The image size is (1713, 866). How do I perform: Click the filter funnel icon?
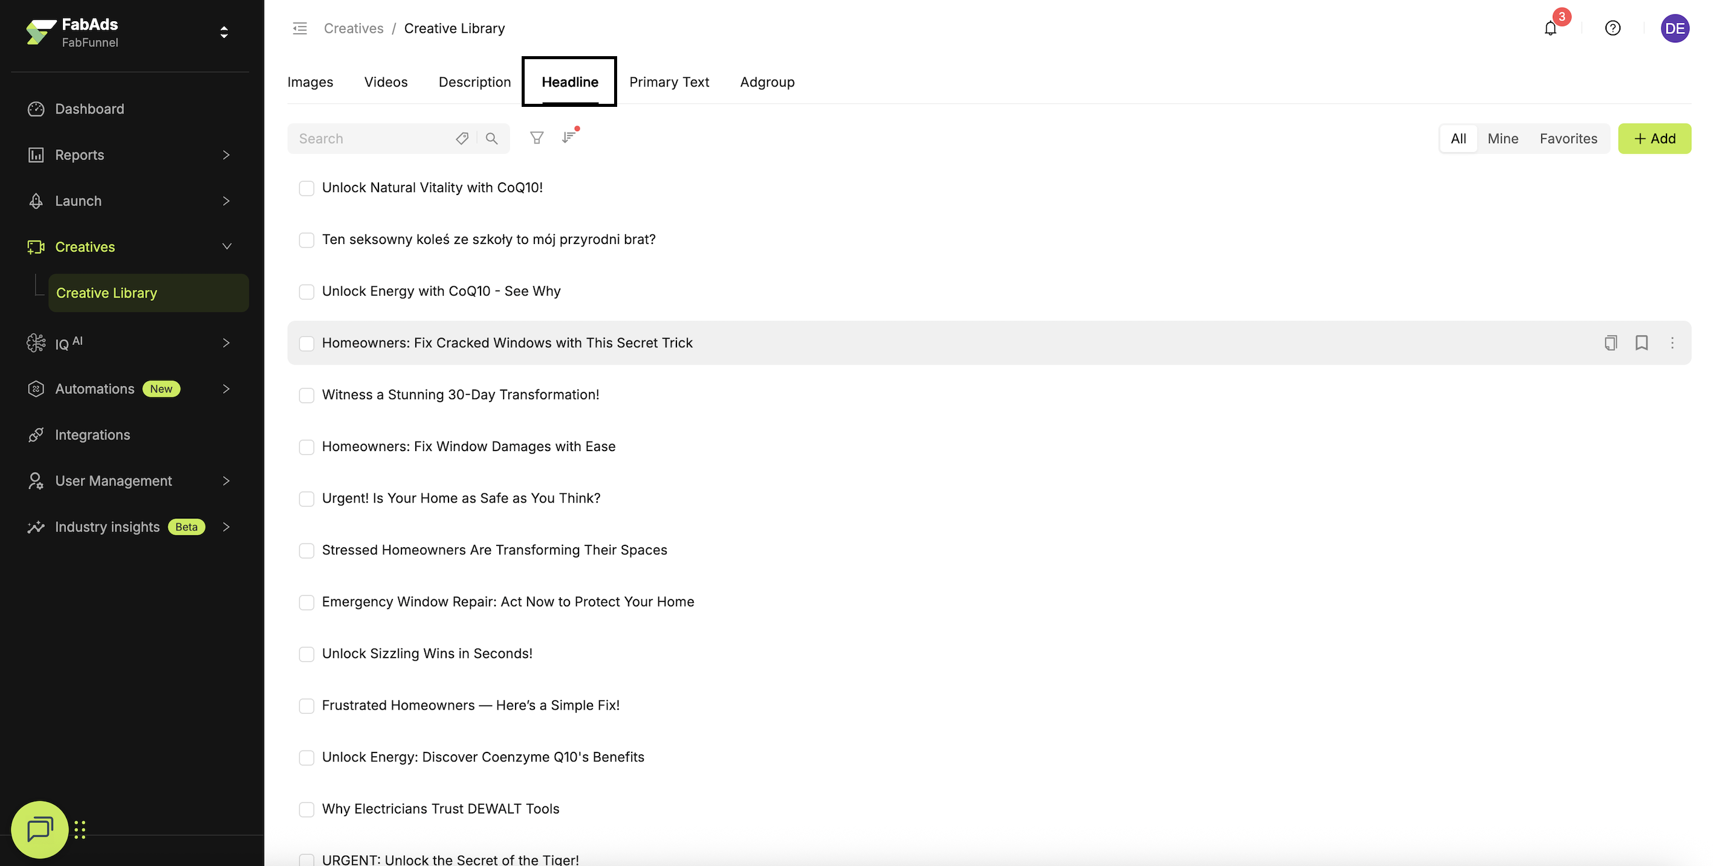click(536, 138)
